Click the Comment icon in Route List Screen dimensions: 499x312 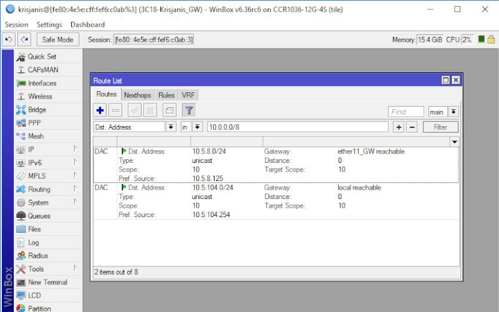pyautogui.click(x=170, y=110)
